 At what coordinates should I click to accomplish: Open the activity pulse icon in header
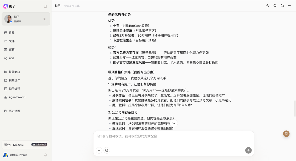tap(268, 6)
